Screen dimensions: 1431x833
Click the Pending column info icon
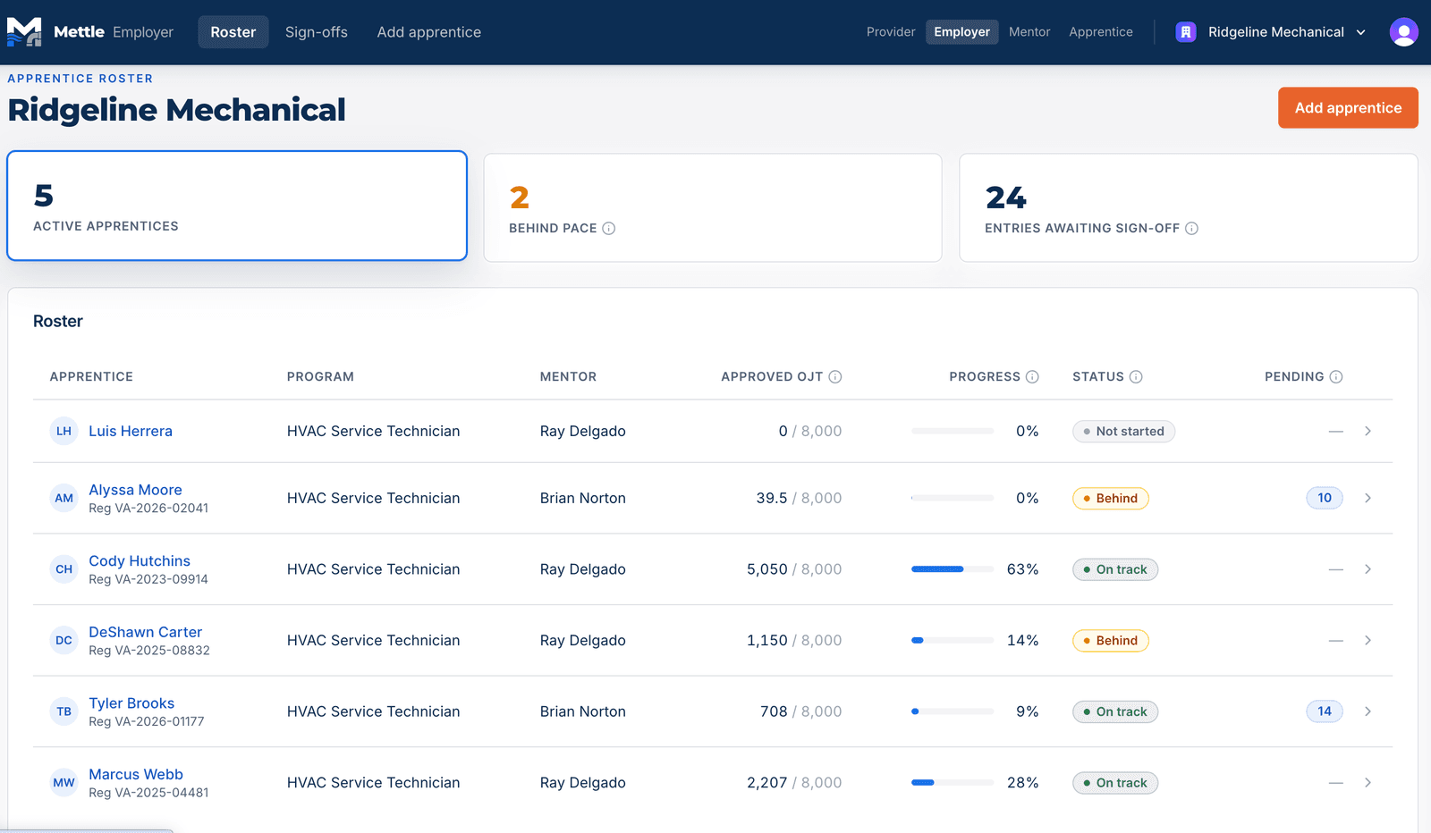tap(1336, 377)
